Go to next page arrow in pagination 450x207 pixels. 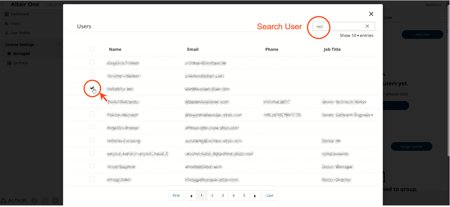[254, 196]
